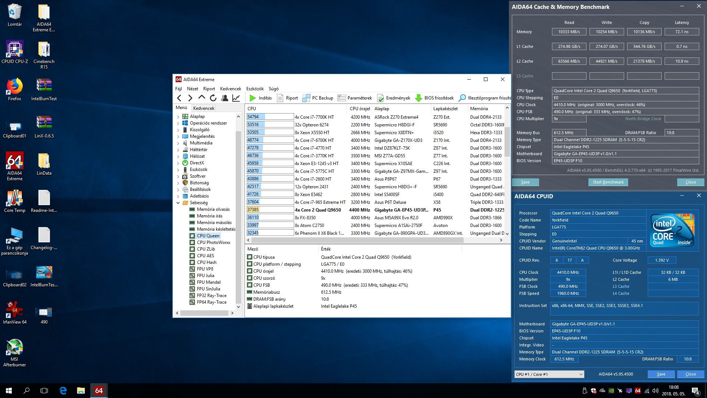707x398 pixels.
Task: Open Paraméterek toolbar item
Action: pos(355,98)
